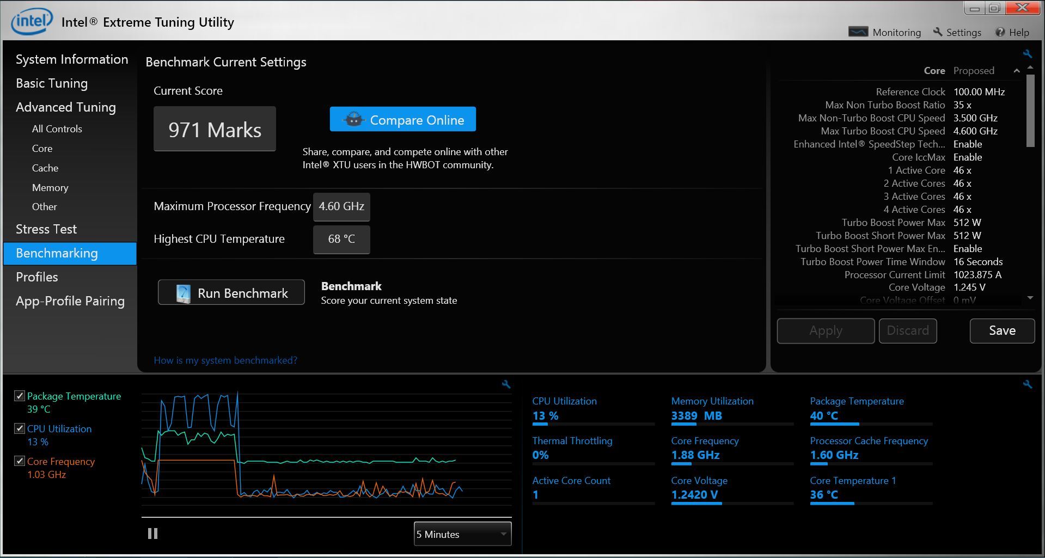Select All Controls under Advanced Tuning
This screenshot has width=1045, height=558.
click(57, 128)
